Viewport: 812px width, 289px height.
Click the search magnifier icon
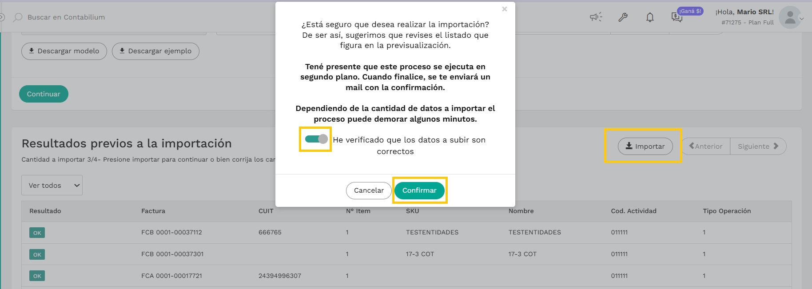(18, 17)
